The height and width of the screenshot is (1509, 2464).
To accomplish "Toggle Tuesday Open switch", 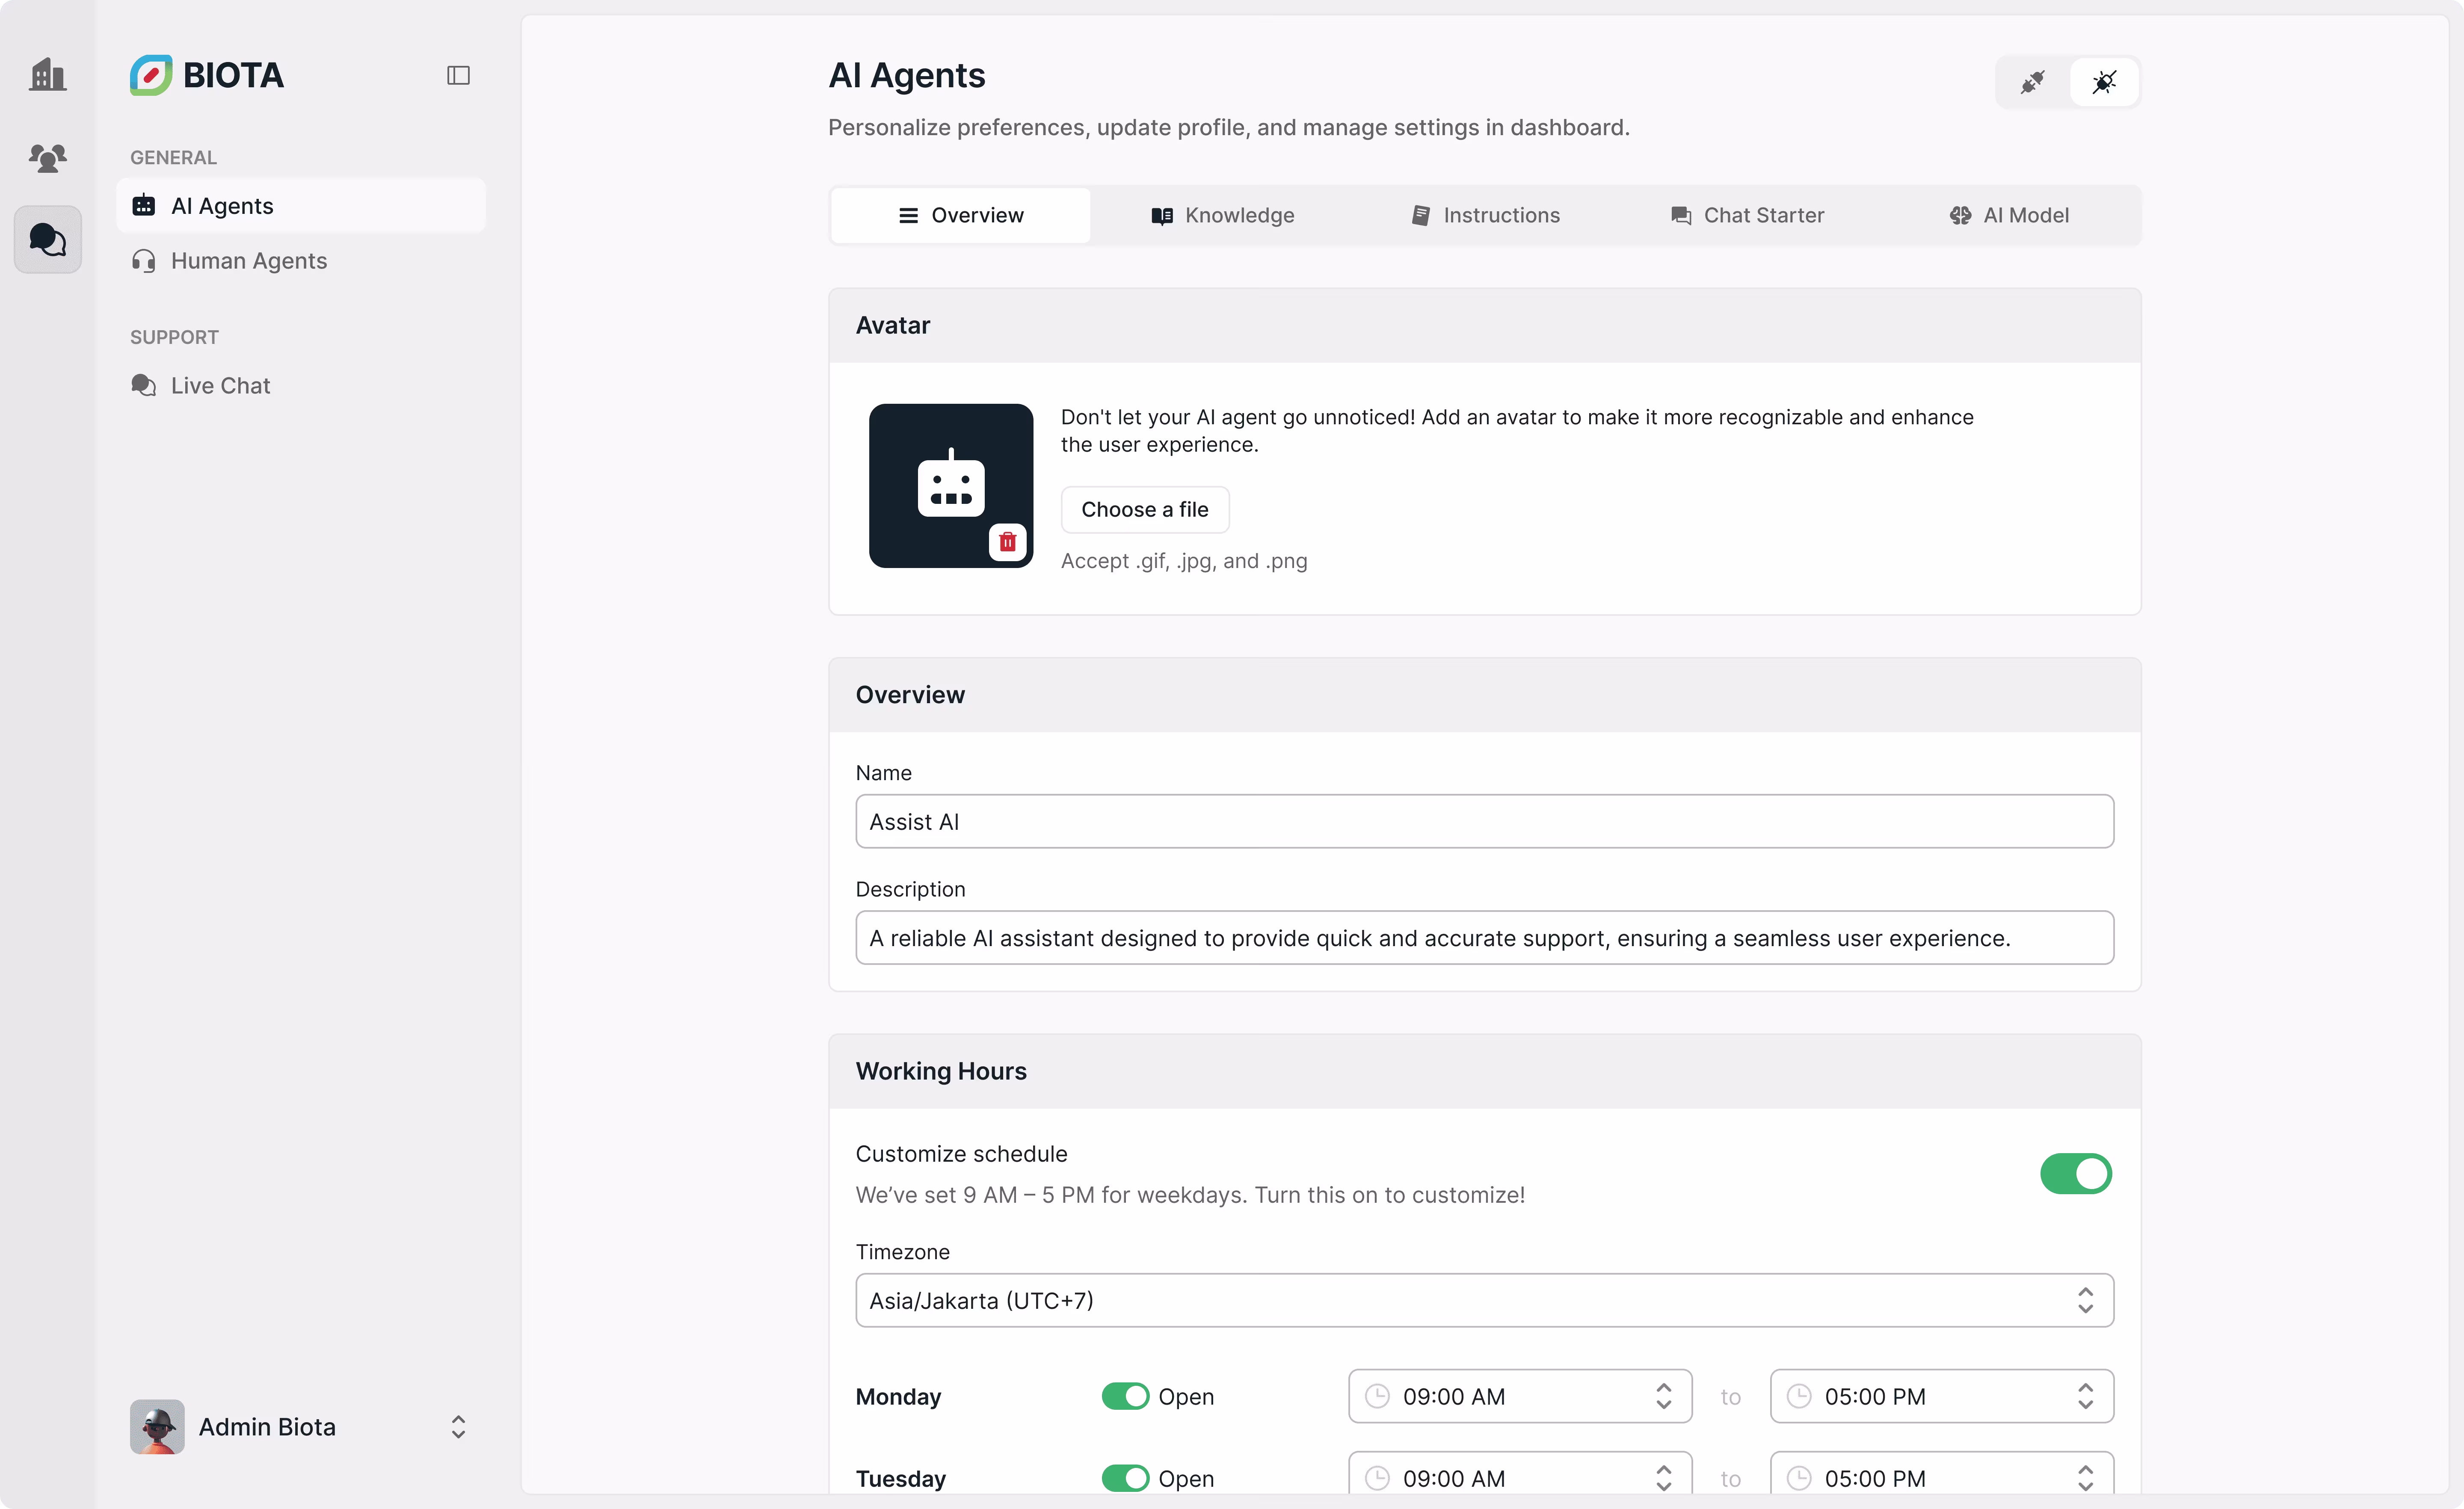I will (1125, 1478).
